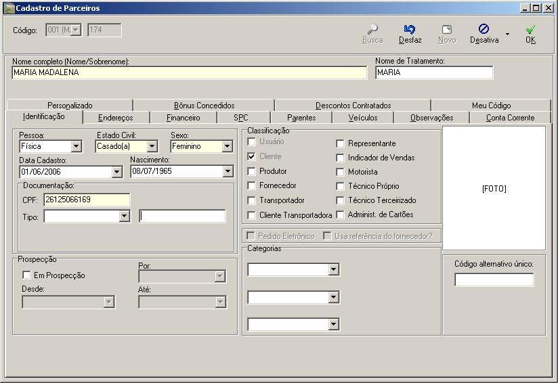Open the Nascimento date dropdown
The width and height of the screenshot is (558, 383).
[228, 171]
